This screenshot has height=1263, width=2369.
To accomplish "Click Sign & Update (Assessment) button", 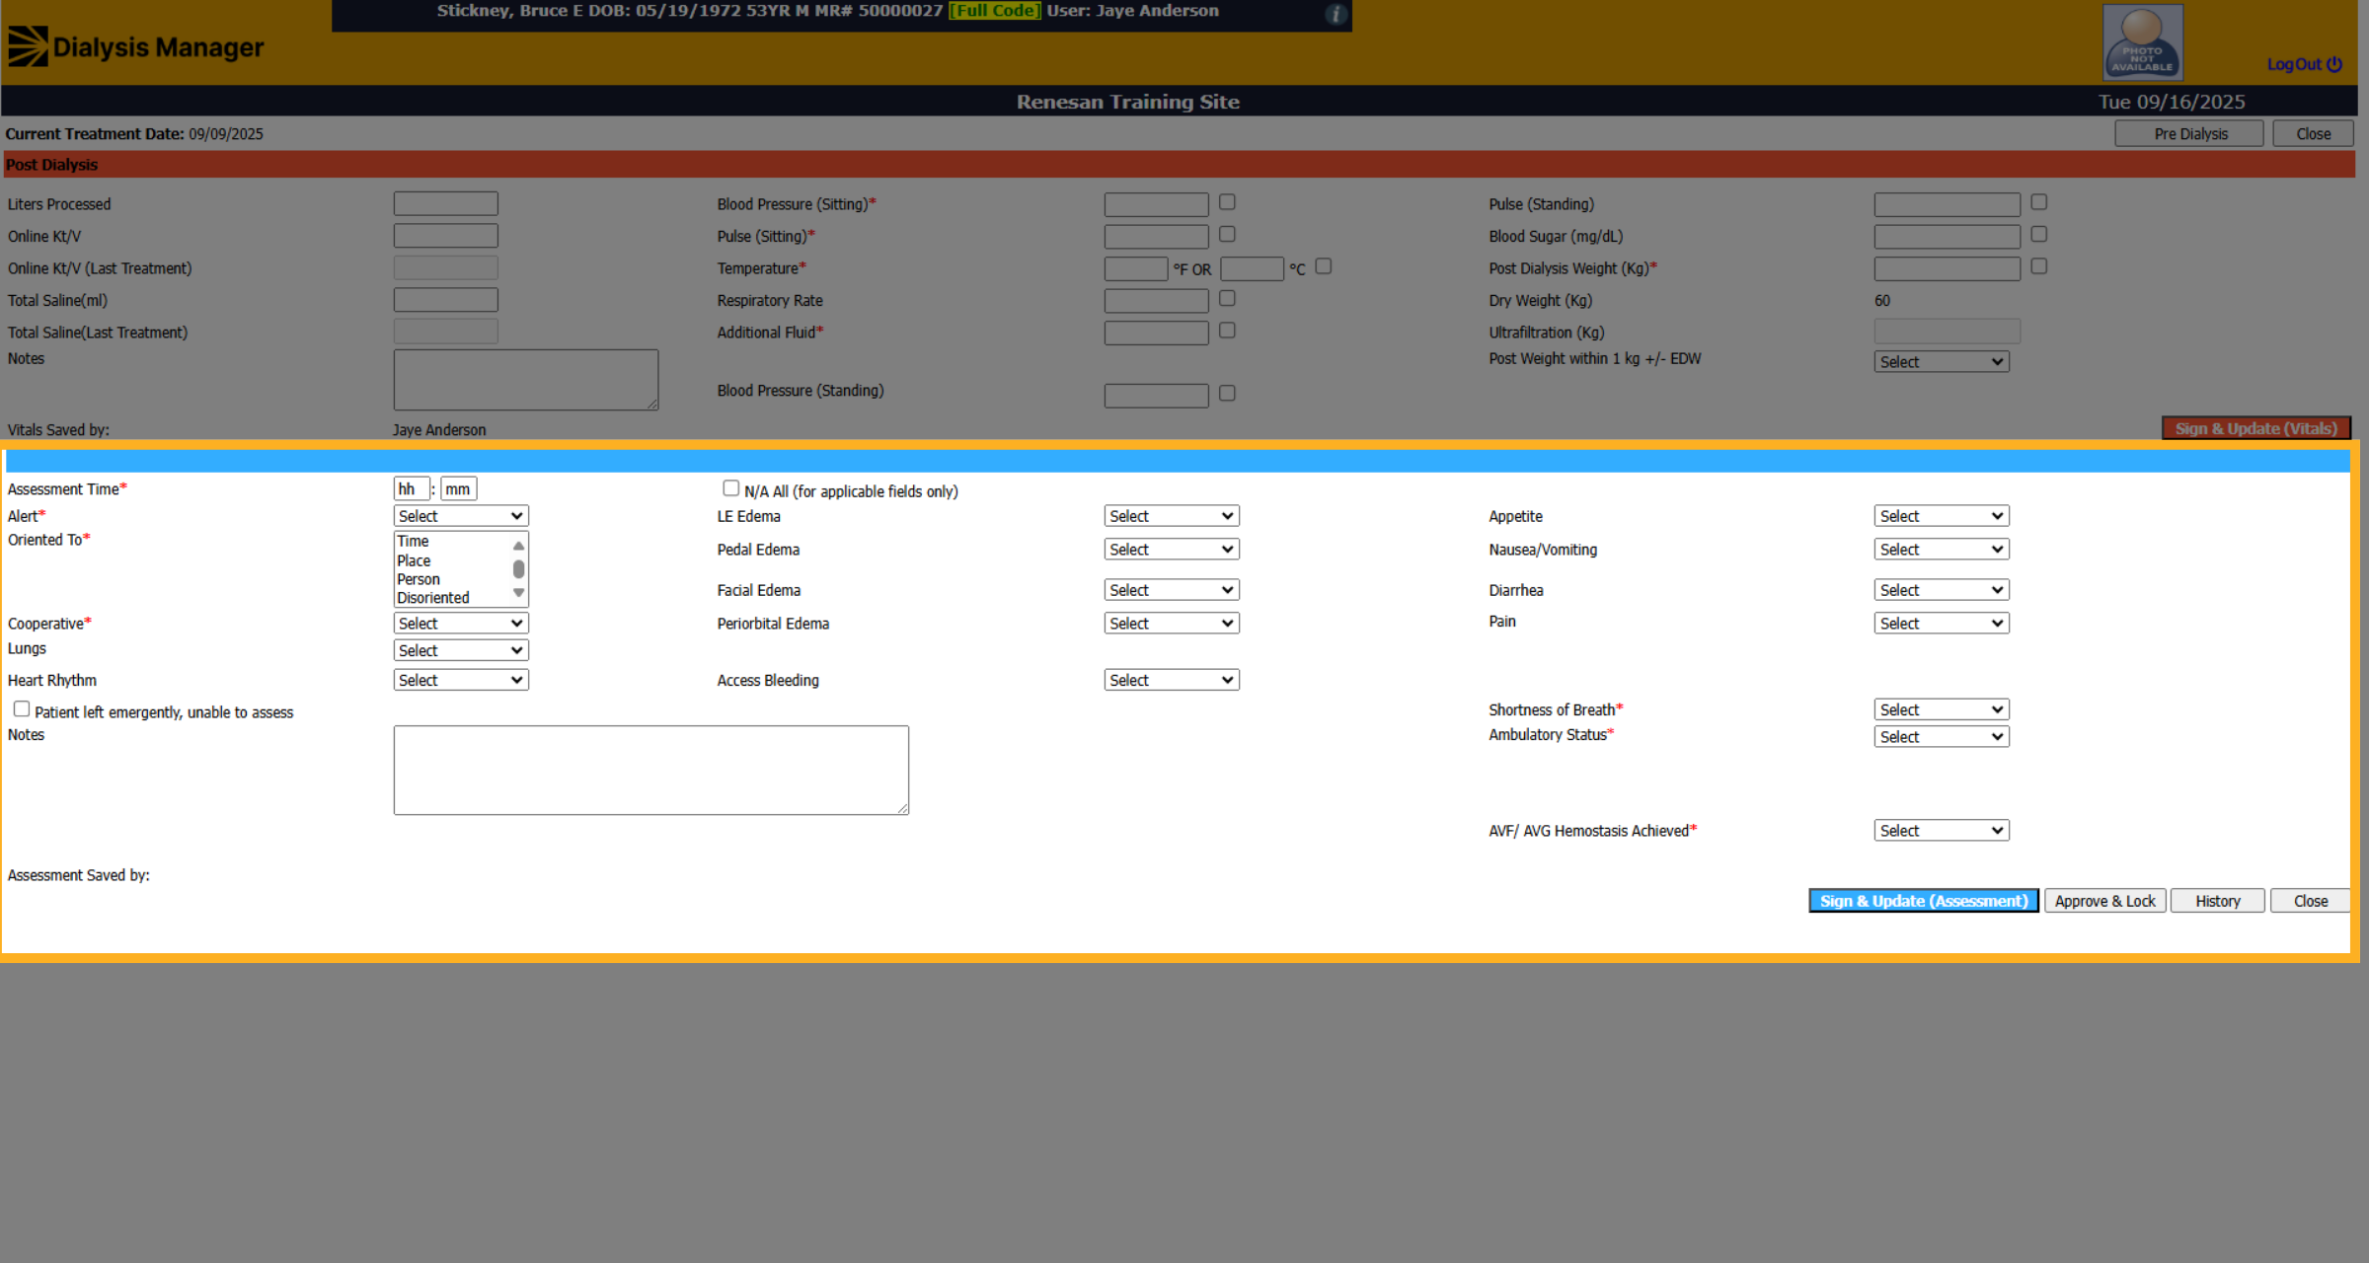I will click(1924, 901).
